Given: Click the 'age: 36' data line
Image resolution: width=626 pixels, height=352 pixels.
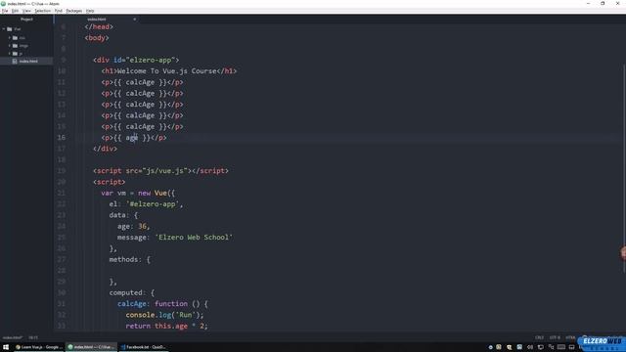Looking at the screenshot, I should click(x=133, y=226).
